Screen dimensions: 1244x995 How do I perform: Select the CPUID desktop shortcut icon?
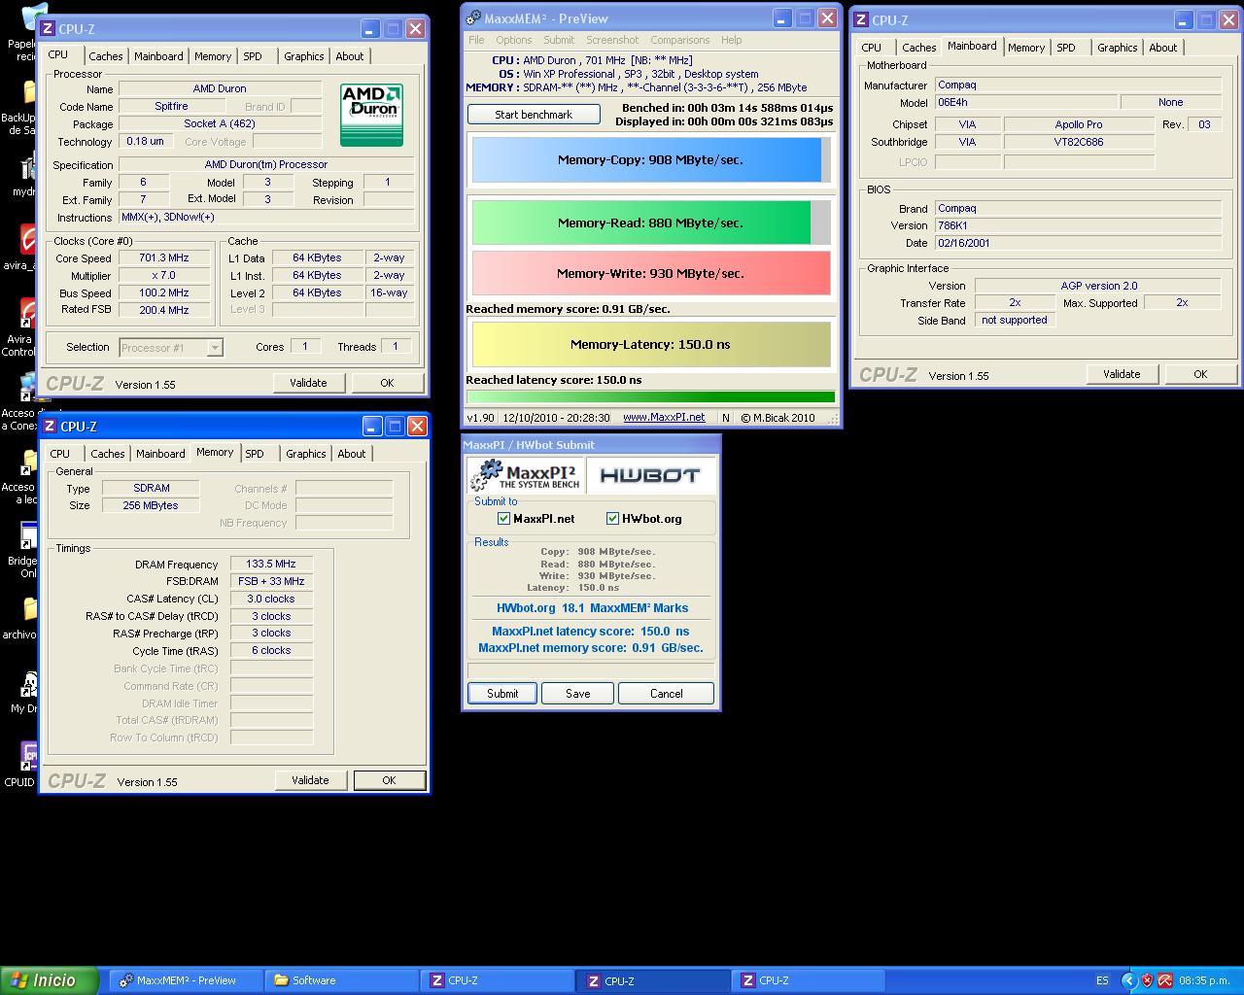coord(29,756)
